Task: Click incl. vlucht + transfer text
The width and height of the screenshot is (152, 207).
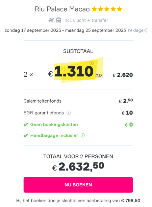Action: (x=86, y=20)
